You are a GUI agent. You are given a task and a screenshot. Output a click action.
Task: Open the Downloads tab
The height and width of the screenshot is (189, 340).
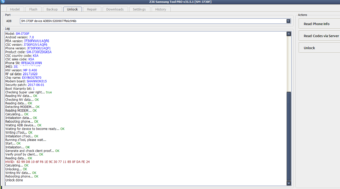point(115,9)
